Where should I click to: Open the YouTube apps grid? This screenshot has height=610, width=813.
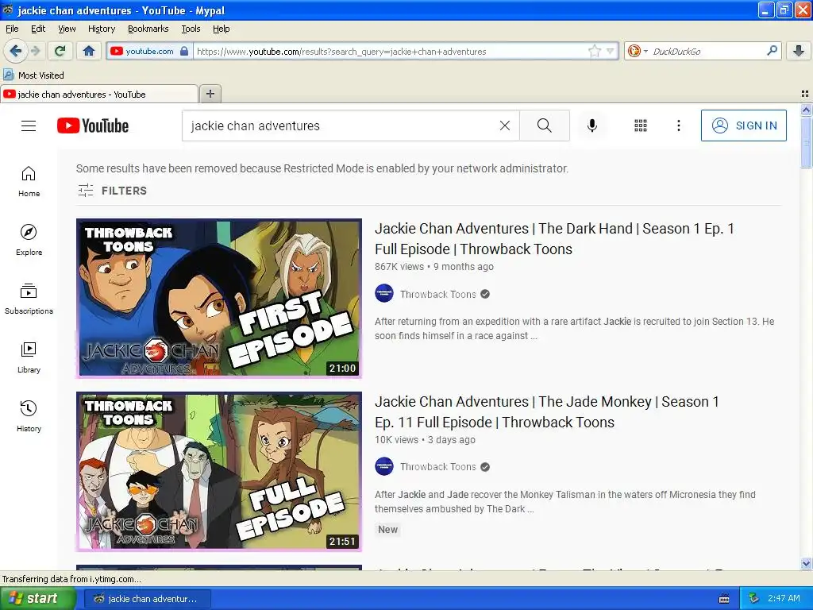641,125
